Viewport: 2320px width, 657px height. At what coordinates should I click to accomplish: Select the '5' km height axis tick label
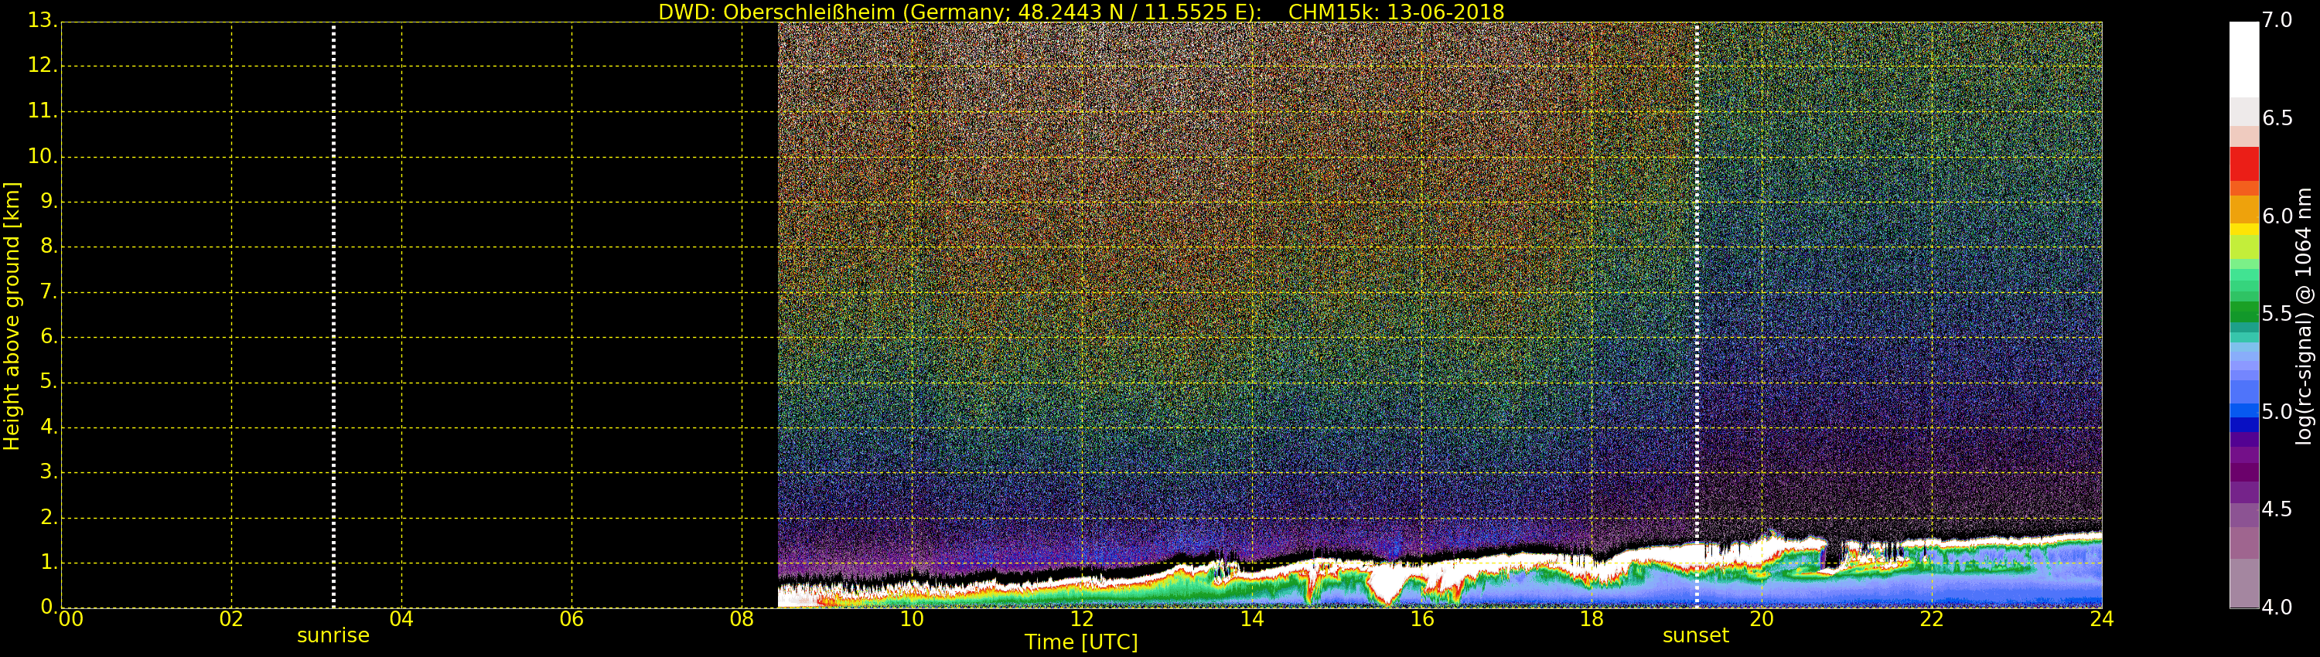pyautogui.click(x=47, y=382)
